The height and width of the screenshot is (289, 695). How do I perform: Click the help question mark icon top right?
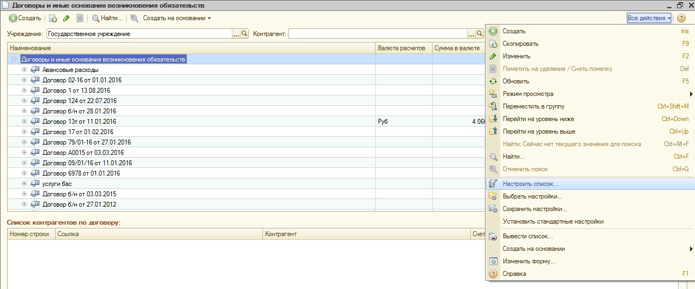coord(681,18)
